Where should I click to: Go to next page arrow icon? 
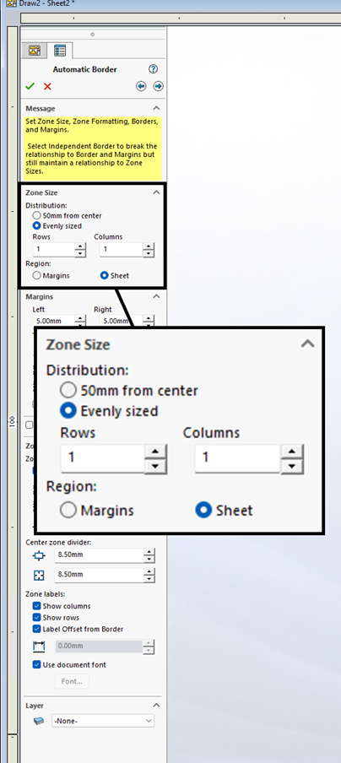(158, 86)
